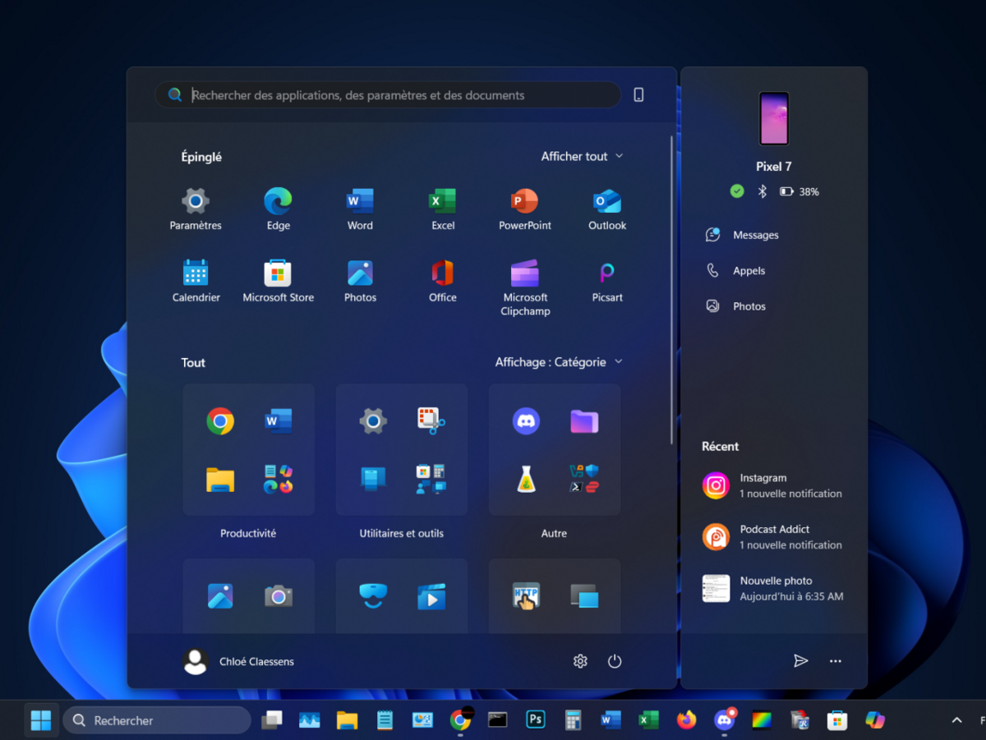Click the Start menu vertical scrollbar

[672, 290]
